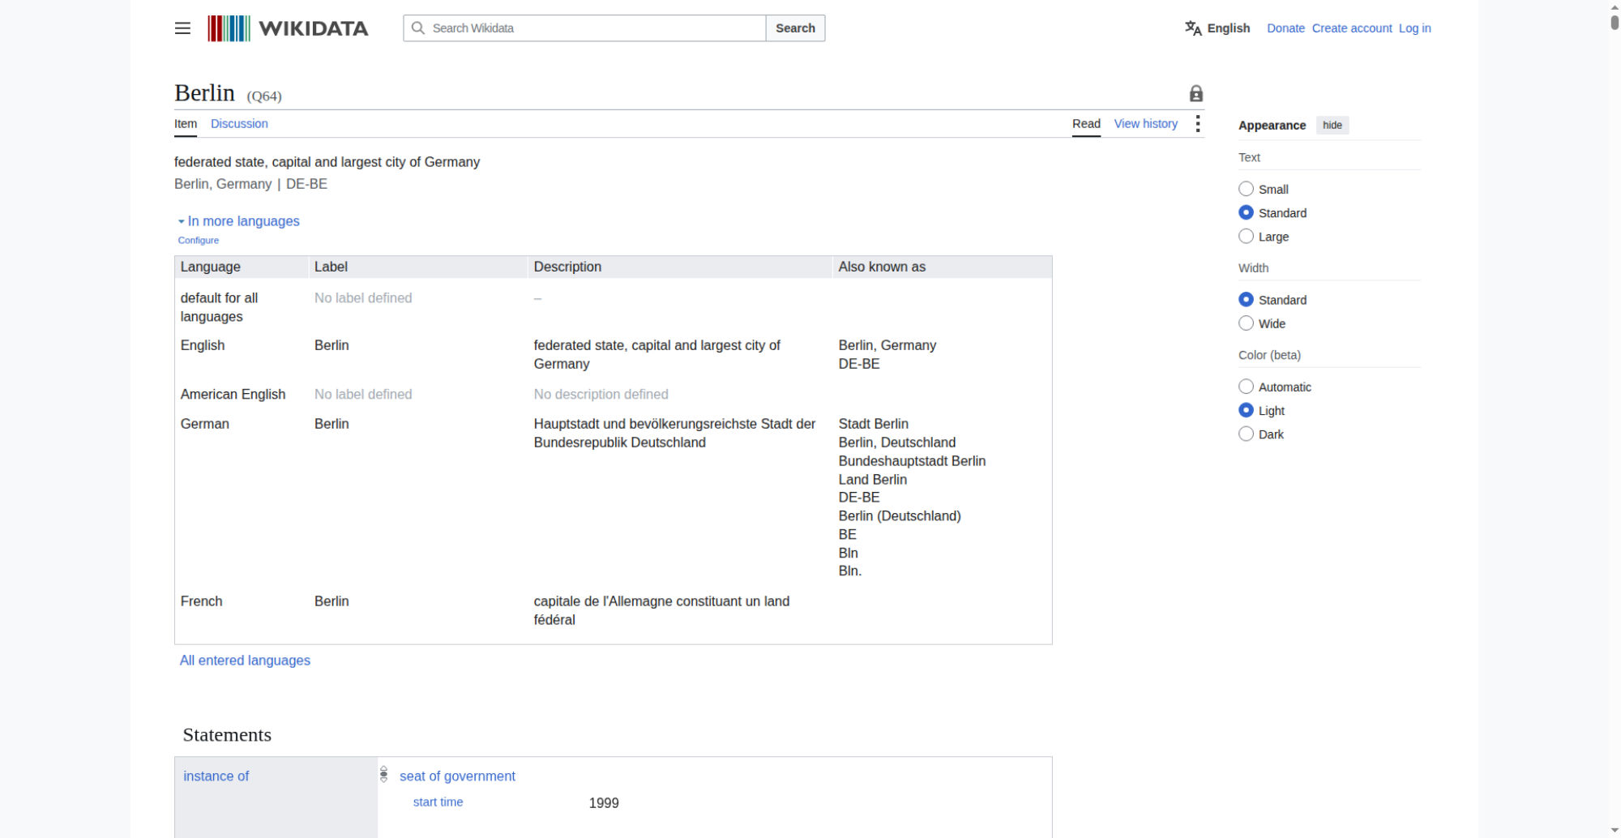
Task: Open the English language selector
Action: coord(1217,28)
